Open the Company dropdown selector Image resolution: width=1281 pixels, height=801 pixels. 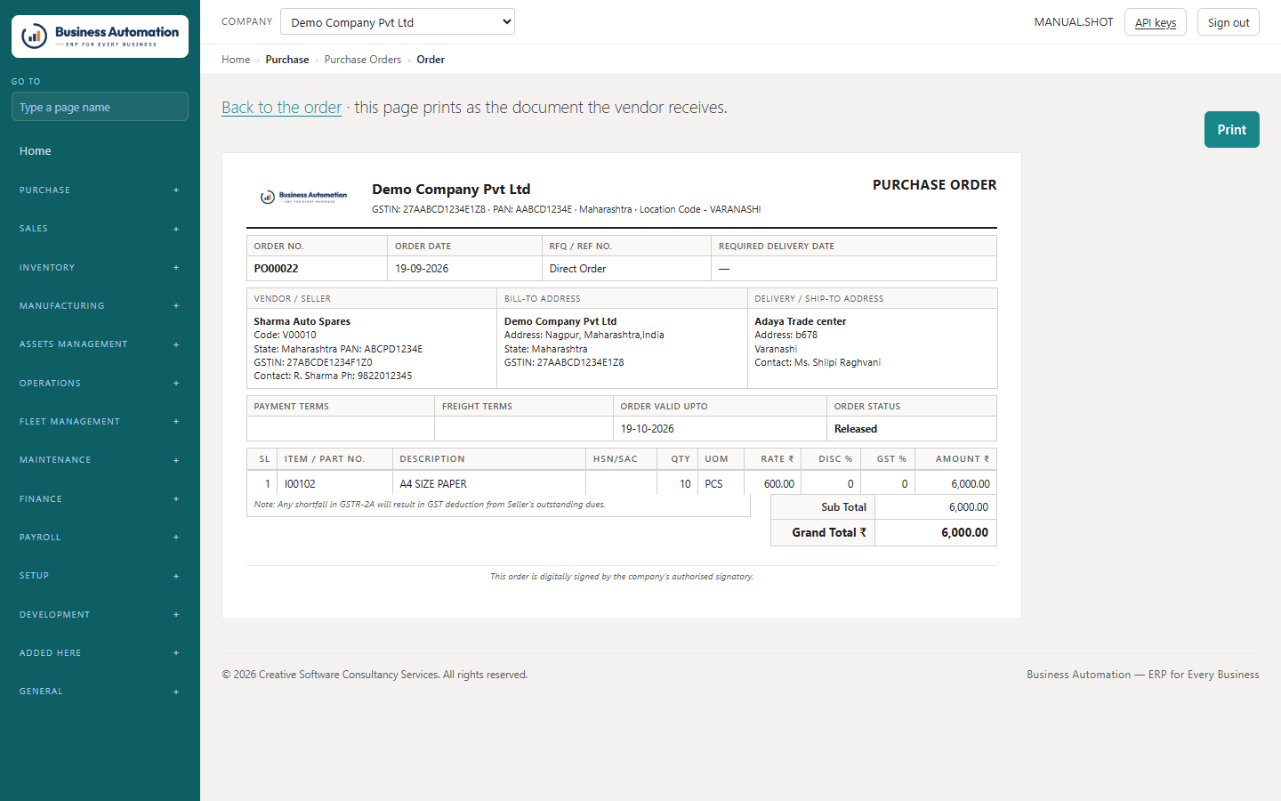[x=398, y=21]
